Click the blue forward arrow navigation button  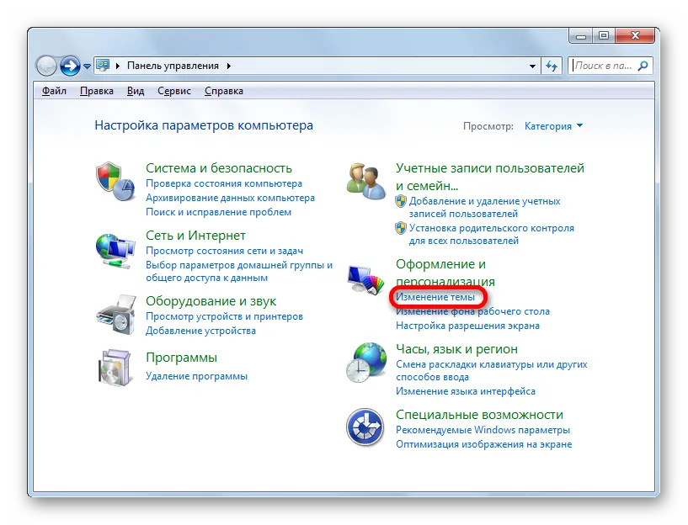[70, 66]
